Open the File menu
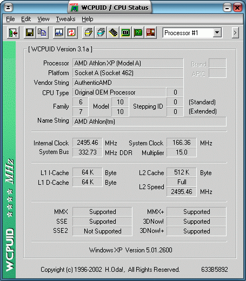 (10, 19)
